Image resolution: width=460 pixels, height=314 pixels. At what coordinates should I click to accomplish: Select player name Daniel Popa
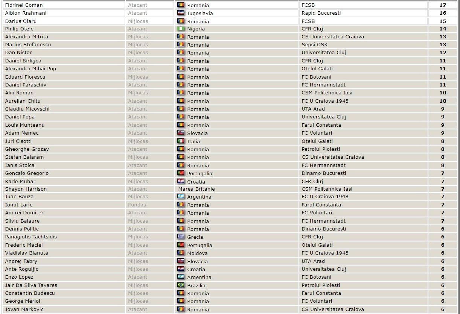(20, 117)
